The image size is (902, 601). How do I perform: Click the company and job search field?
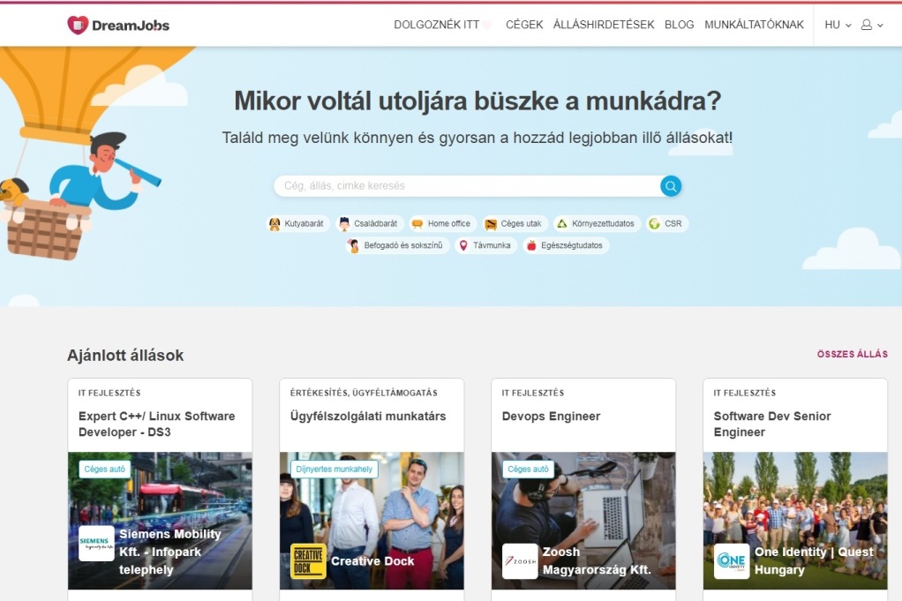coord(466,186)
